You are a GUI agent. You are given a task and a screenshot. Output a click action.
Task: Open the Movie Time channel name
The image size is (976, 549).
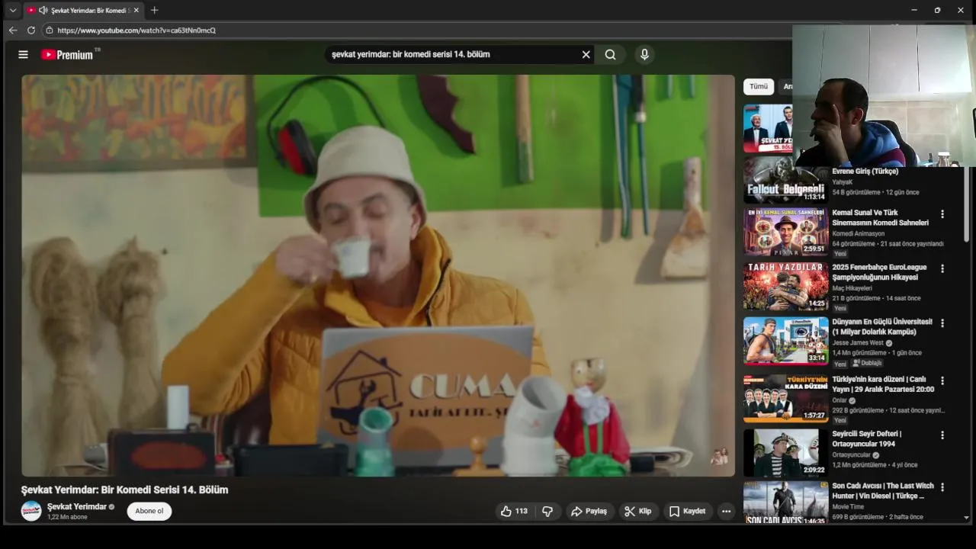(x=848, y=506)
